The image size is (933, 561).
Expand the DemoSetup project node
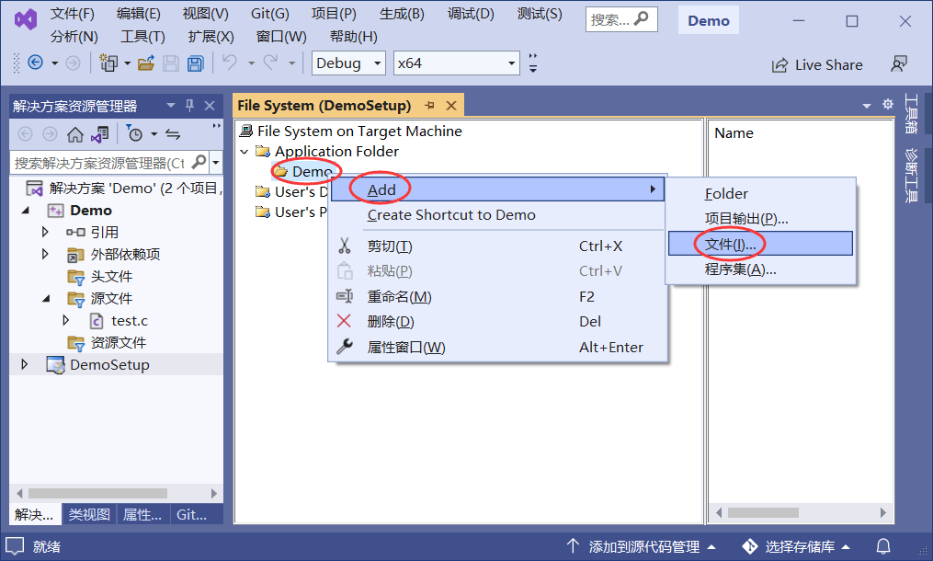tap(25, 364)
